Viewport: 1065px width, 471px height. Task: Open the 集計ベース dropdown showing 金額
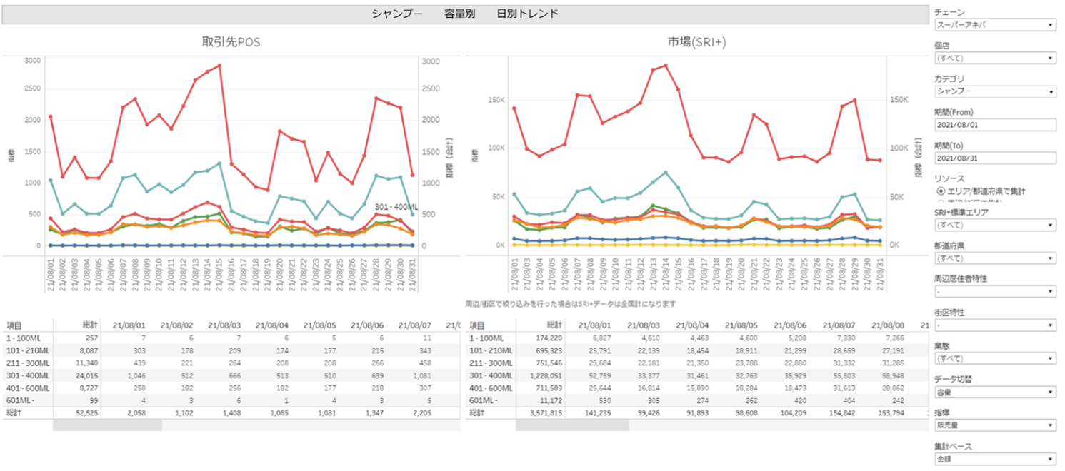(x=995, y=459)
